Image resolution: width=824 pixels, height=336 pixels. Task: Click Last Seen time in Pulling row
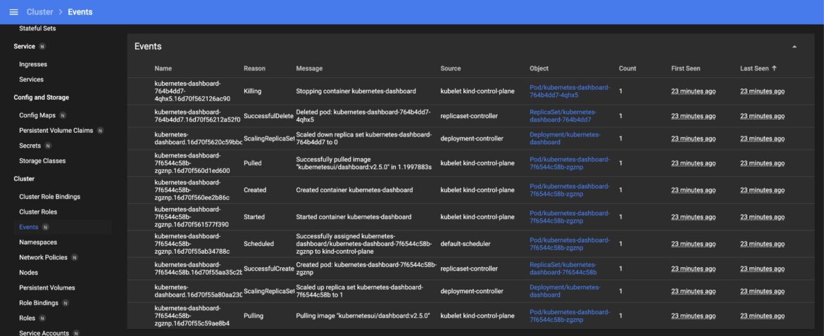(x=763, y=316)
